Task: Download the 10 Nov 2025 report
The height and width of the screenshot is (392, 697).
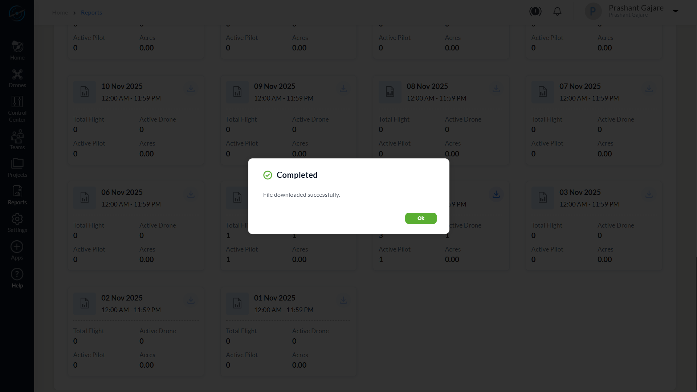Action: (191, 89)
